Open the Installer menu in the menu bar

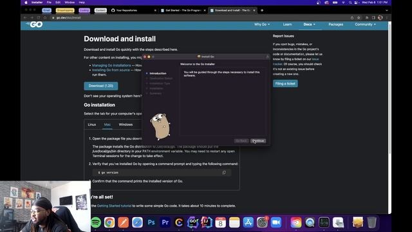point(37,3)
